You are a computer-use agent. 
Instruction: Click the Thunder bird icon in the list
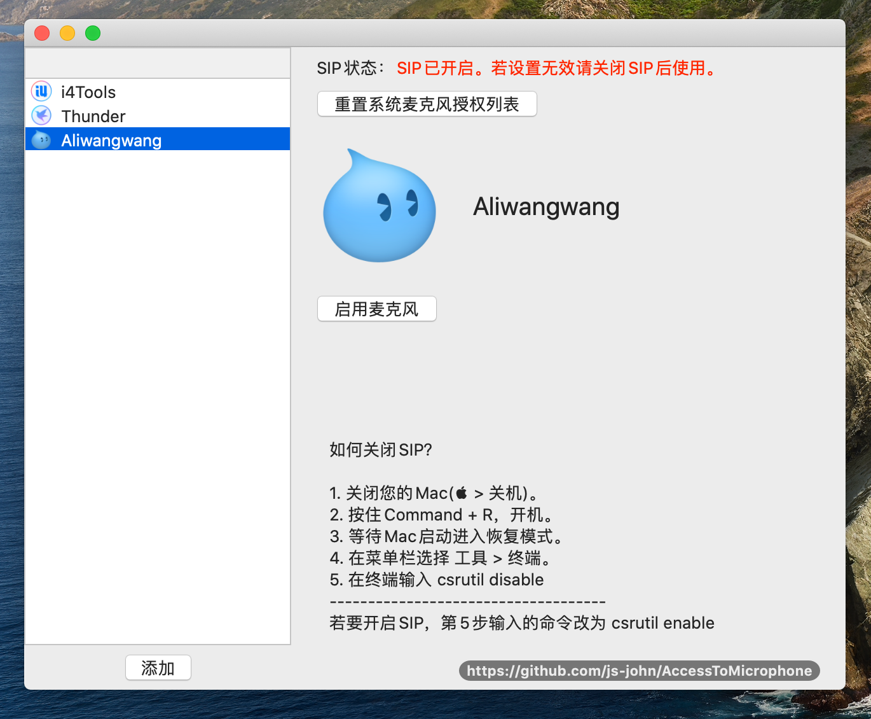click(x=41, y=116)
